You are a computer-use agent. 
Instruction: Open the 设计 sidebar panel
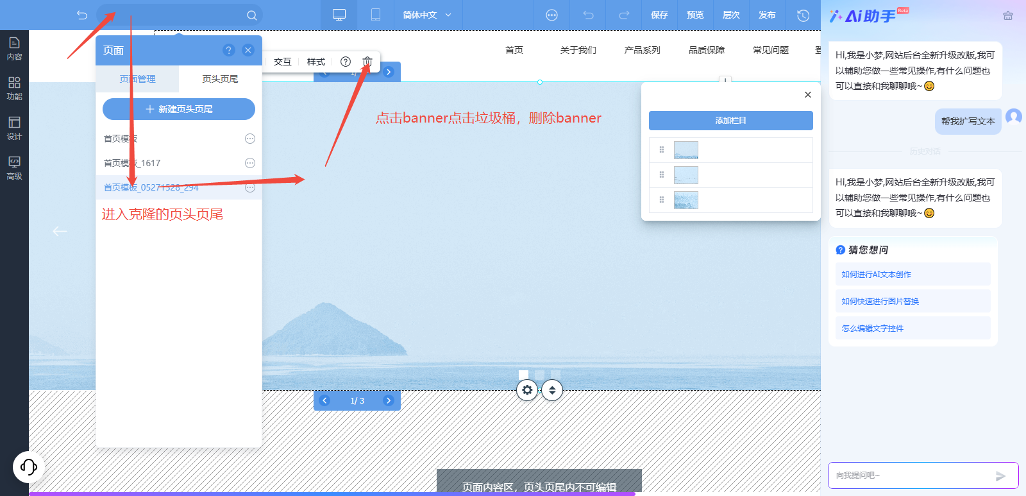pyautogui.click(x=14, y=128)
